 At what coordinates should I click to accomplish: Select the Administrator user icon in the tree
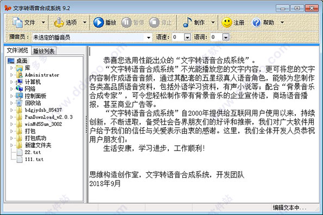coord(20,75)
